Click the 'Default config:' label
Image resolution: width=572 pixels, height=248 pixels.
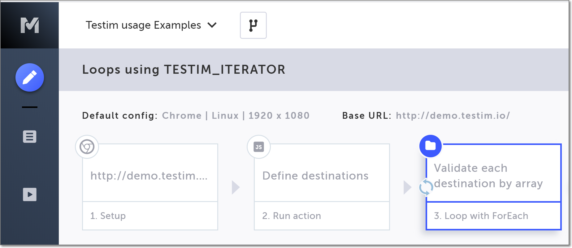120,115
